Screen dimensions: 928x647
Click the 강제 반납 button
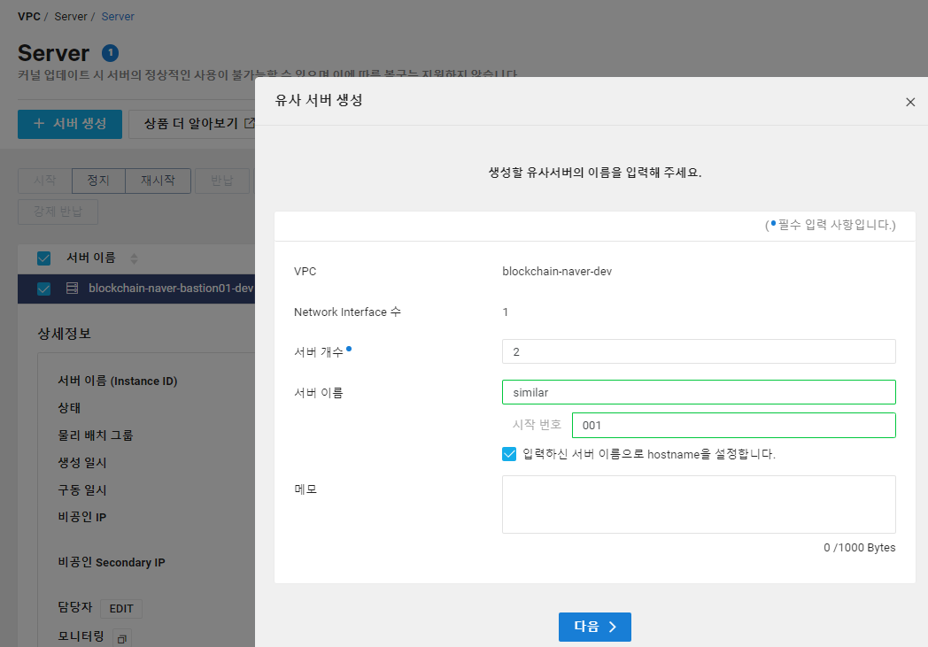coord(58,212)
